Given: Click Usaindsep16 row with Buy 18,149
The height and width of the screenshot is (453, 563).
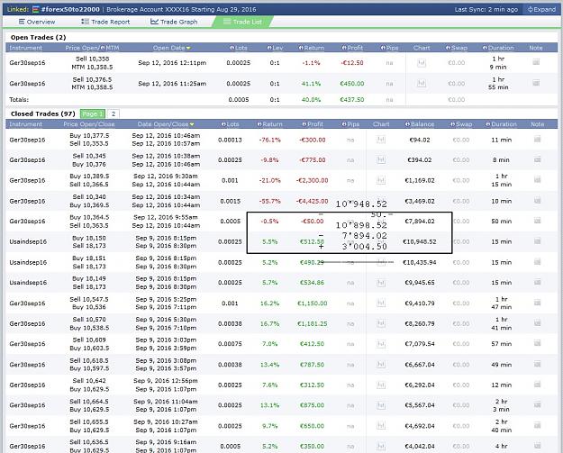Looking at the screenshot, I should tap(281, 283).
